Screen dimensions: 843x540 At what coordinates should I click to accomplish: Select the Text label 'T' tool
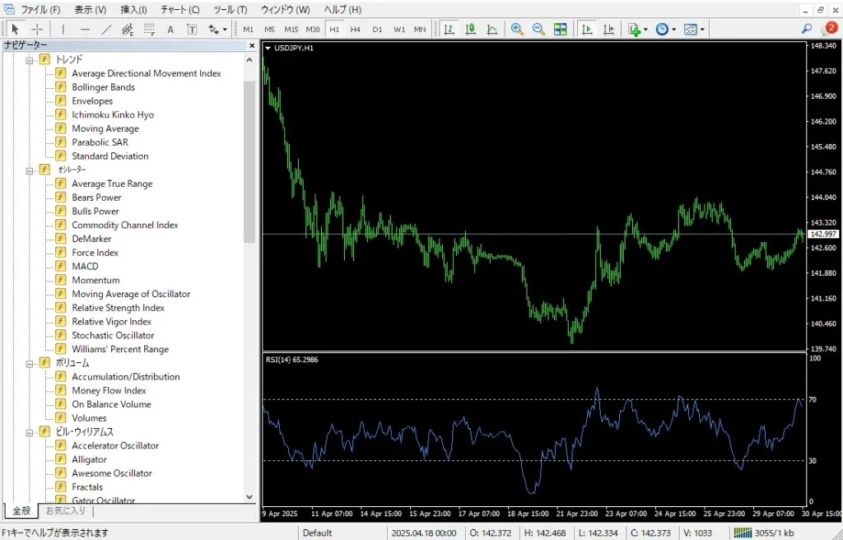coord(192,29)
